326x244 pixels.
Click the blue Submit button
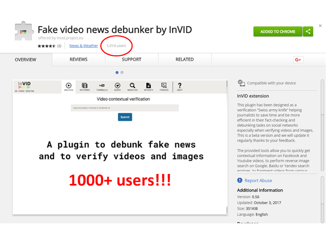click(x=125, y=117)
